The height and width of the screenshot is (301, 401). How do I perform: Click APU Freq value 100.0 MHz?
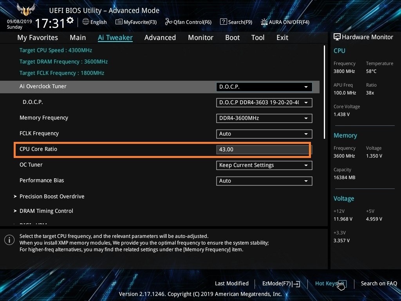(345, 92)
